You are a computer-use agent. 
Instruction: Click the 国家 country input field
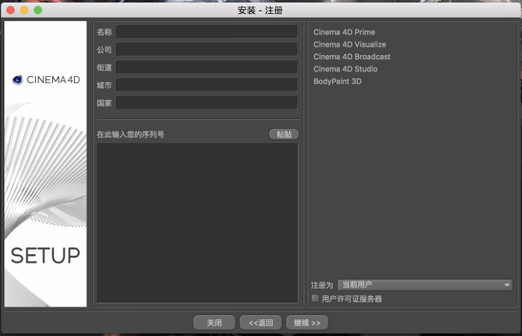pos(207,103)
